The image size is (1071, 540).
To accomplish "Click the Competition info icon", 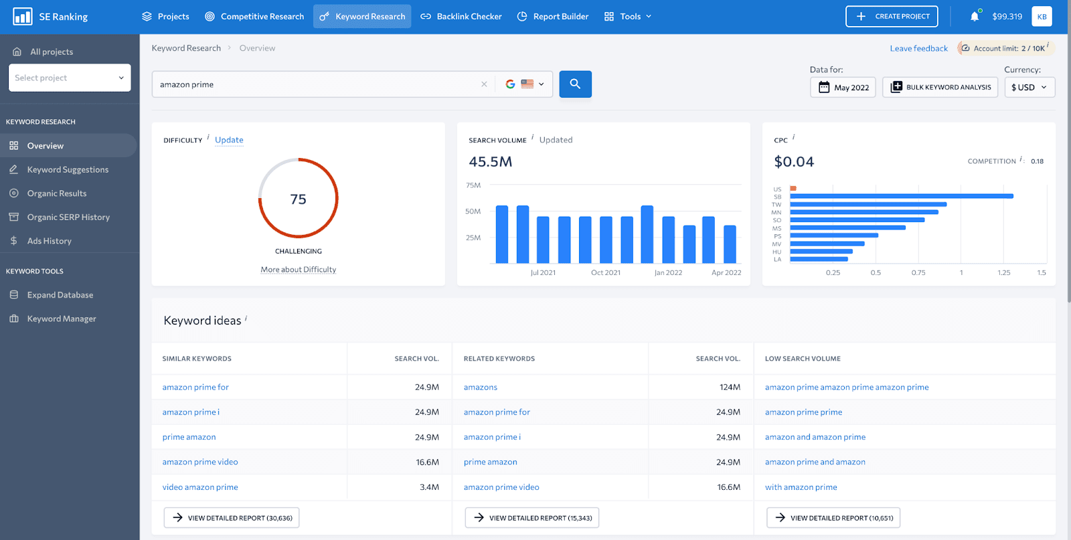I will 1021,160.
